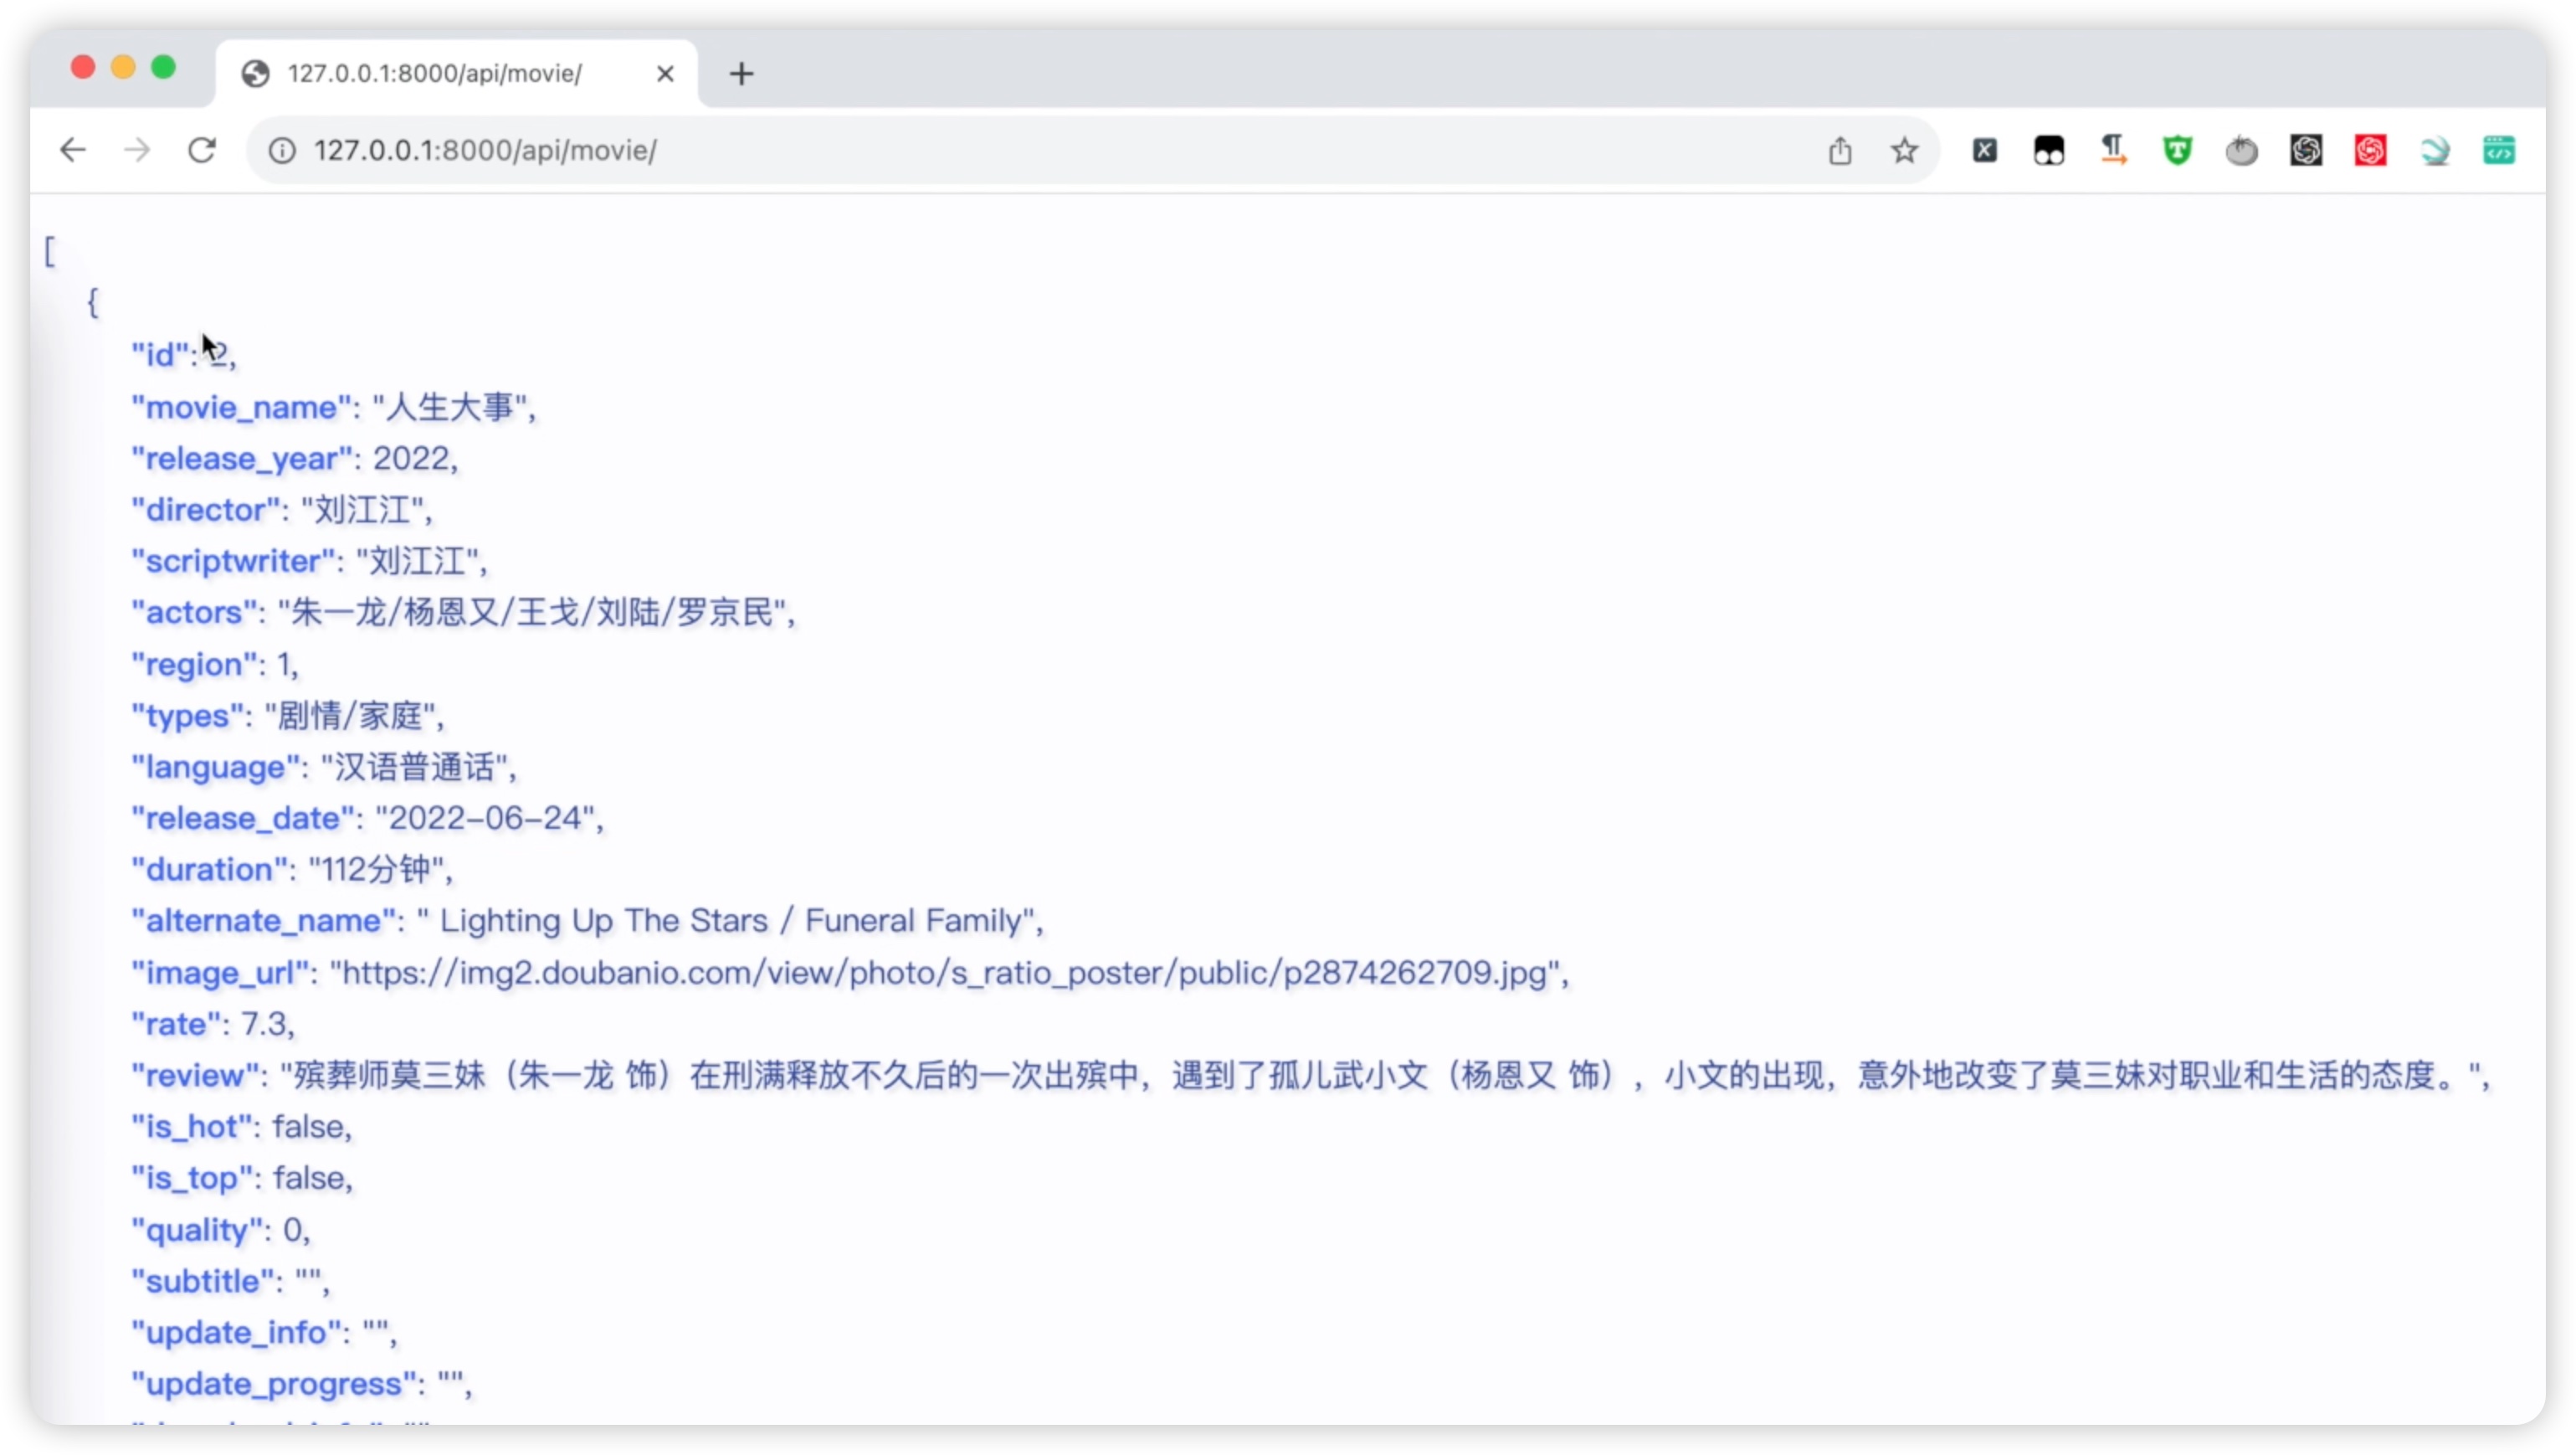Viewport: 2576px width, 1455px height.
Task: Open the site information icon in address bar
Action: [x=282, y=151]
